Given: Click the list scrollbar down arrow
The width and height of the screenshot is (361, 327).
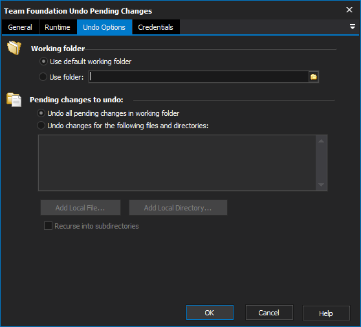Looking at the screenshot, I should pyautogui.click(x=321, y=185).
